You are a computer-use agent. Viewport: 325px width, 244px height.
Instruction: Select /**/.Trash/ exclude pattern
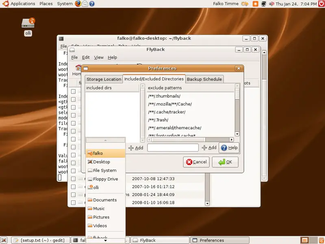pyautogui.click(x=191, y=120)
